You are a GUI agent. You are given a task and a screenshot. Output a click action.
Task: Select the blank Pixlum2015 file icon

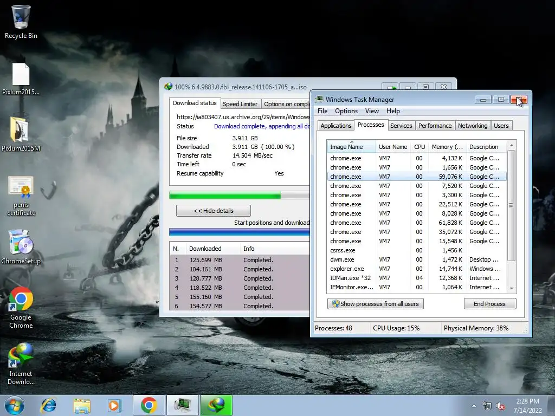pyautogui.click(x=21, y=79)
